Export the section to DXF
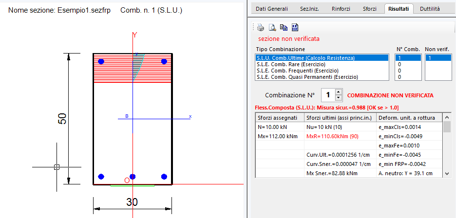Screen dimensions: 456x218 (x=295, y=27)
